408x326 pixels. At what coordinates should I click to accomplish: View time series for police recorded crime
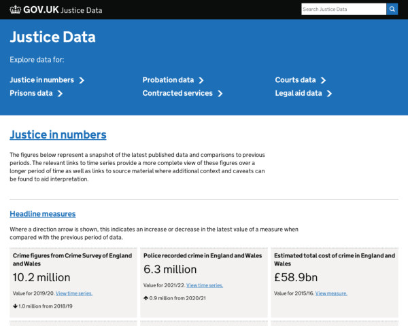coord(205,285)
